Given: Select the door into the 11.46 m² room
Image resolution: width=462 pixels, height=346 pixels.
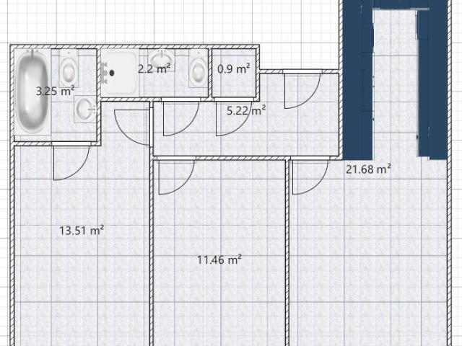Looking at the screenshot, I should (x=176, y=176).
